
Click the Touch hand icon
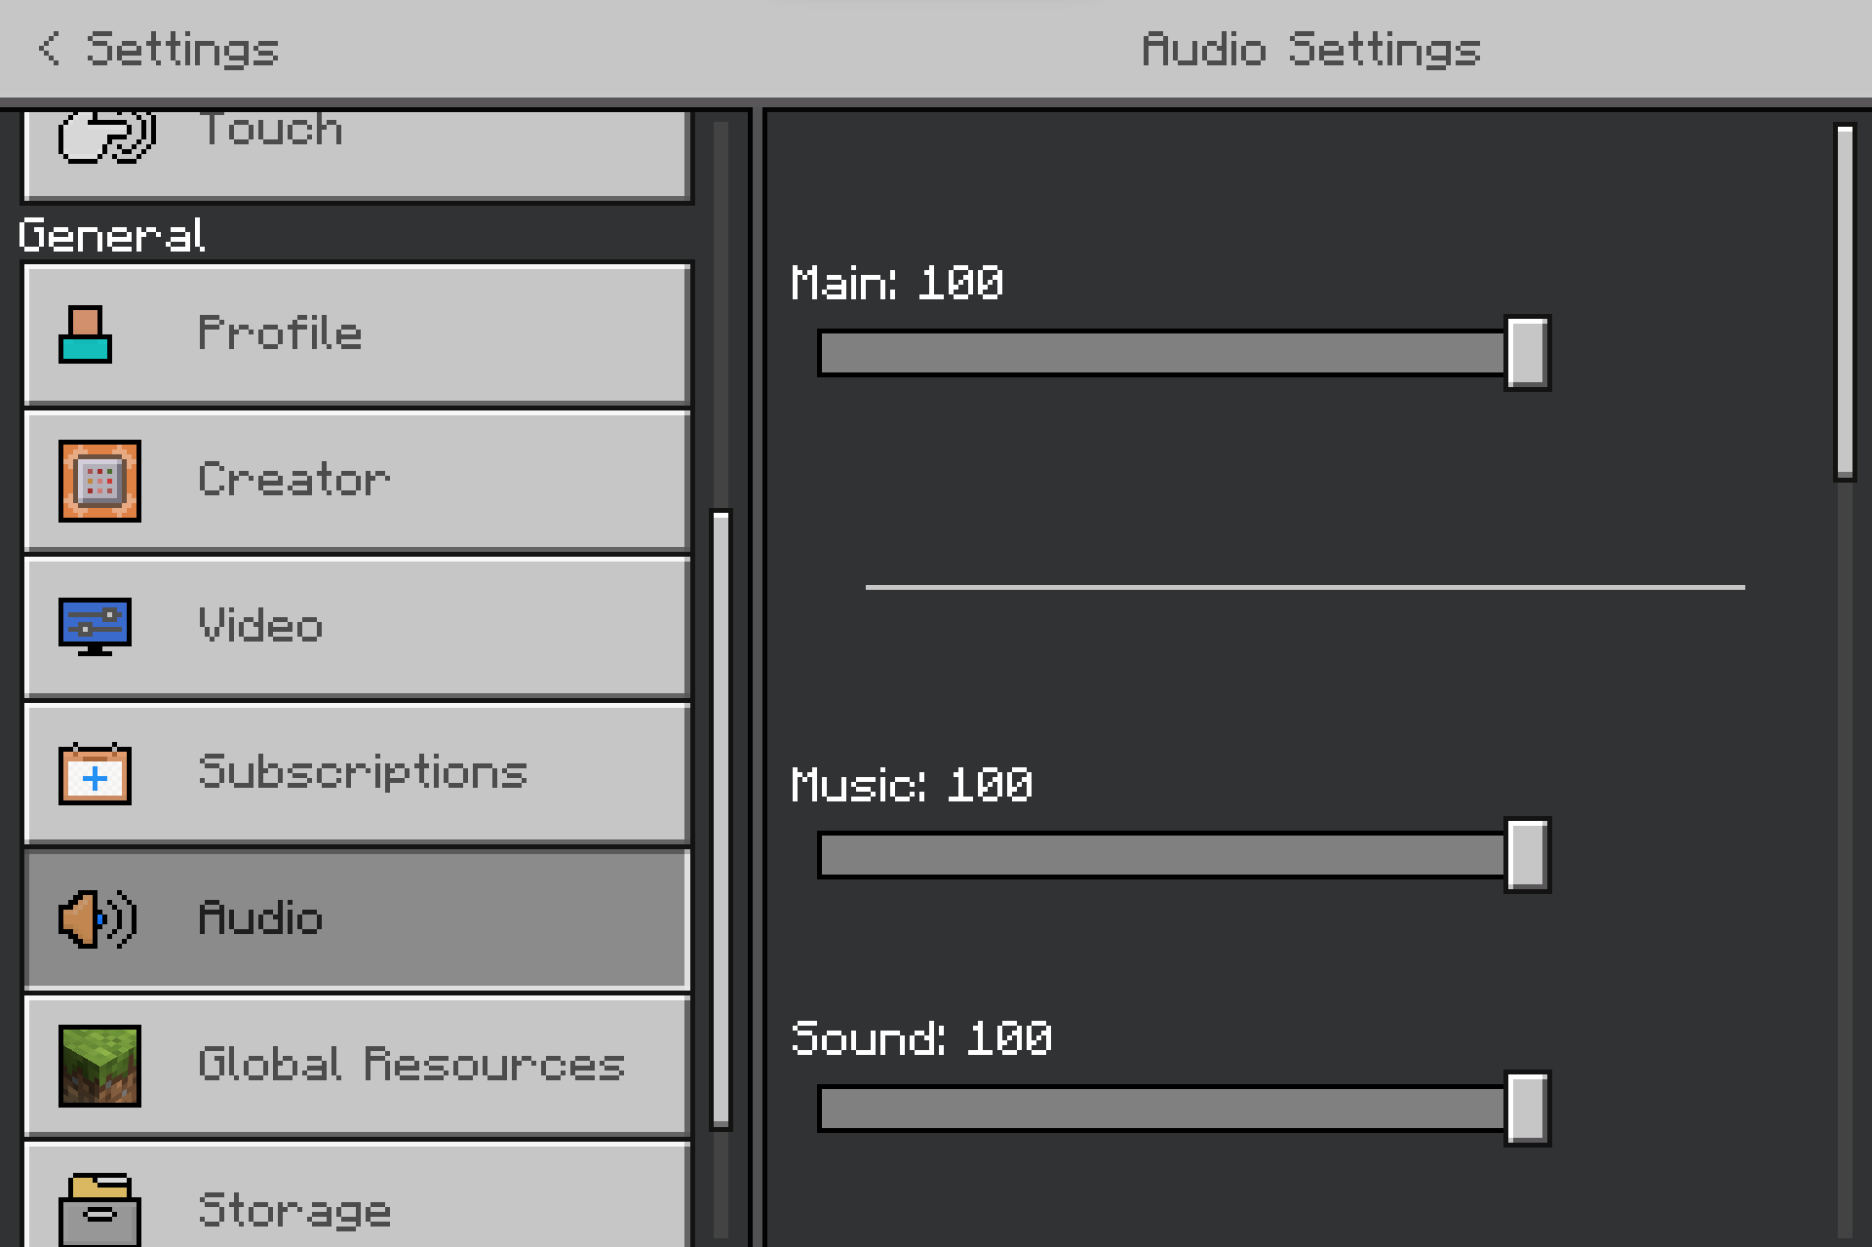pyautogui.click(x=106, y=135)
